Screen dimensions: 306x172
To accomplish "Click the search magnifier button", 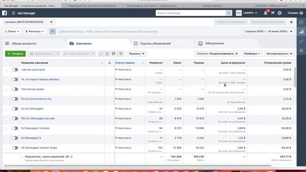I will (x=229, y=13).
